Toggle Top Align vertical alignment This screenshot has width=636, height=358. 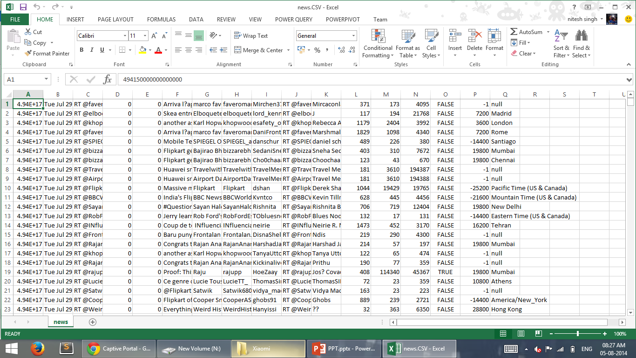tap(178, 35)
